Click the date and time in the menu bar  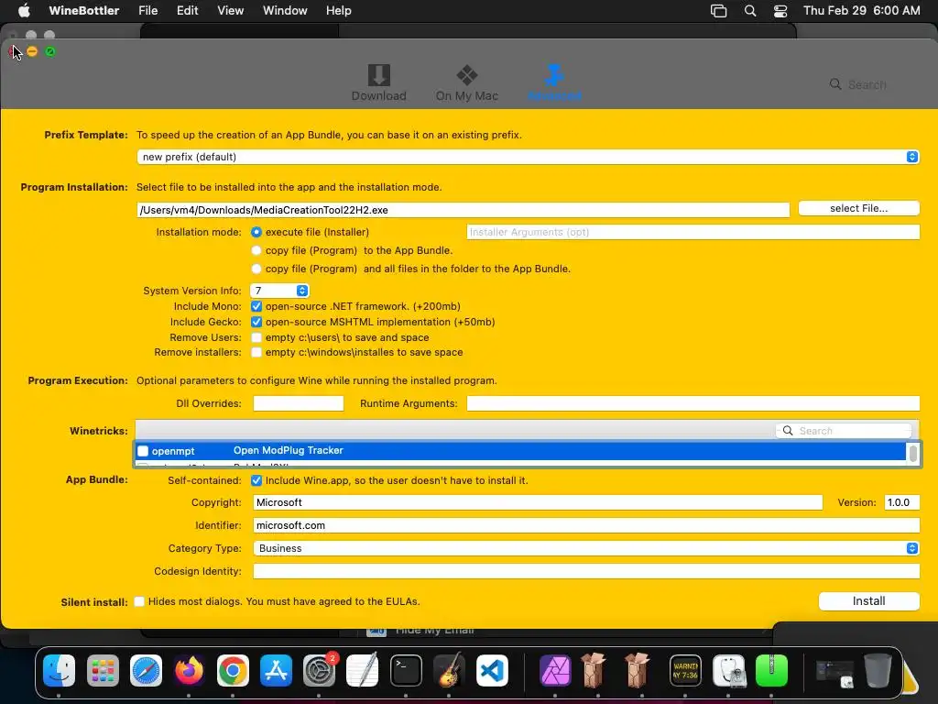click(861, 10)
